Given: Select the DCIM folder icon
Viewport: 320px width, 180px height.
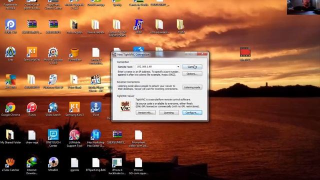Looking at the screenshot, I should pyautogui.click(x=181, y=26).
